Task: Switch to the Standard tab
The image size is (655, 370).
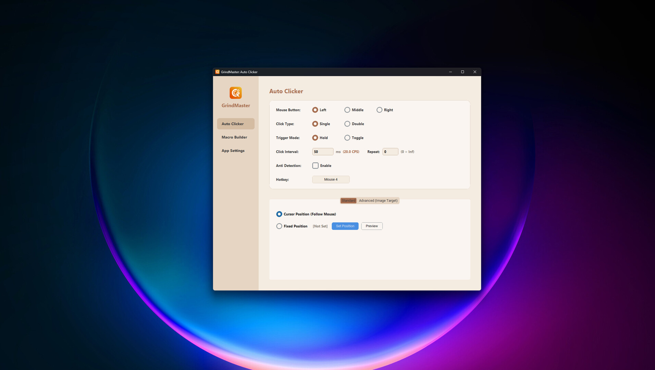Action: coord(348,201)
